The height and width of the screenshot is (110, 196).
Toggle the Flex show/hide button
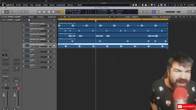[x=65, y=17]
